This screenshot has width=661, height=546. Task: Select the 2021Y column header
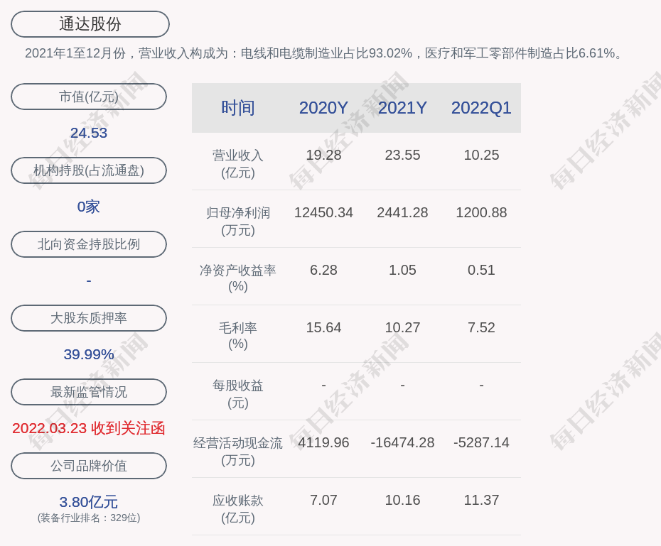402,108
